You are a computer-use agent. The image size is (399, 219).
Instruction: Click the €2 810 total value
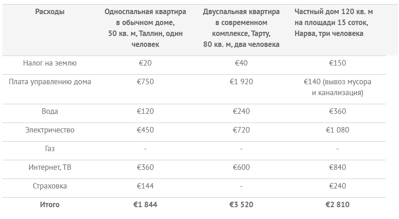(x=337, y=205)
